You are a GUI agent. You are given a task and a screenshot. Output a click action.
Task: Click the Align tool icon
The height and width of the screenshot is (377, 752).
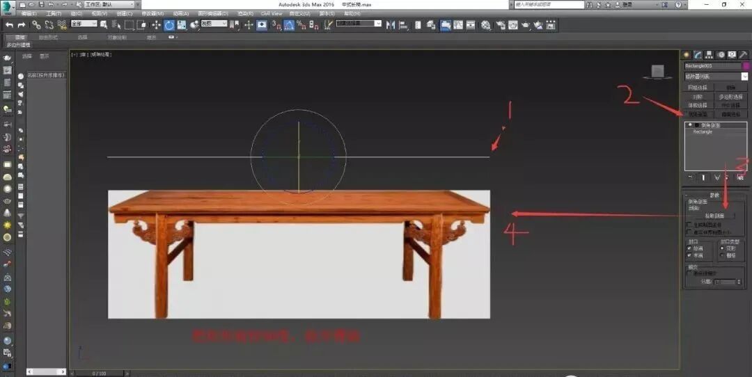[403, 25]
